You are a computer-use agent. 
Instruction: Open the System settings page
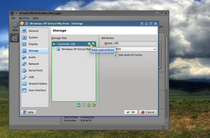(x=35, y=37)
